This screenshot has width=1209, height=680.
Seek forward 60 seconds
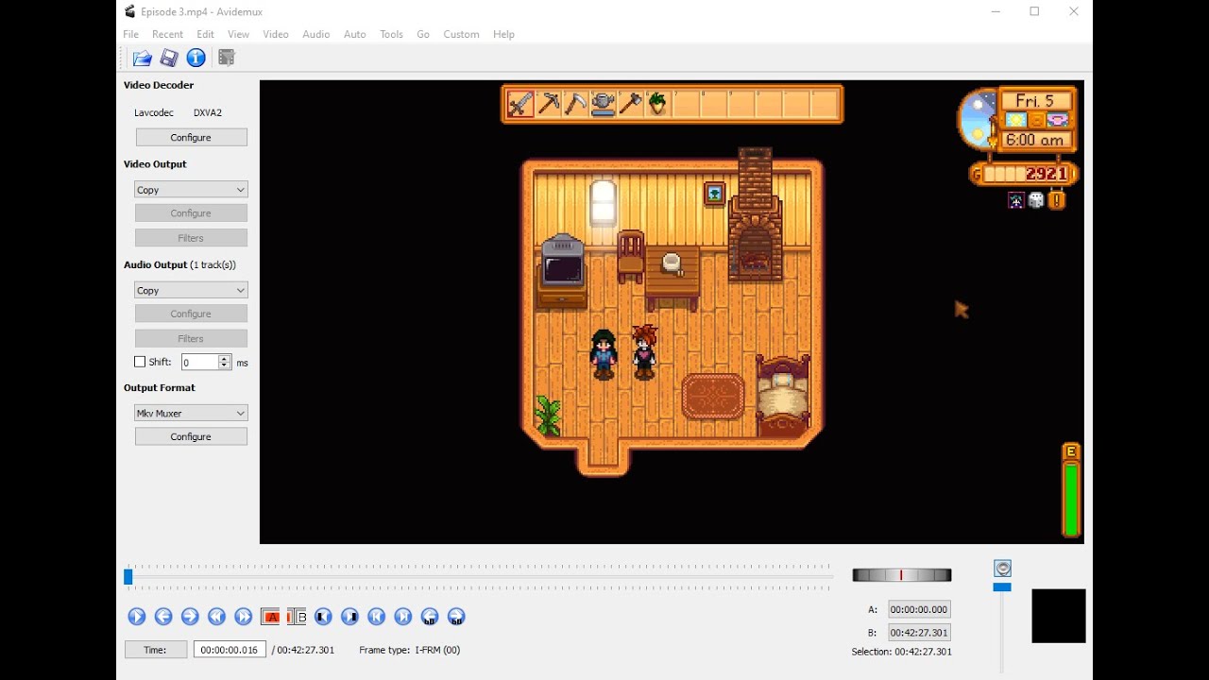(456, 617)
